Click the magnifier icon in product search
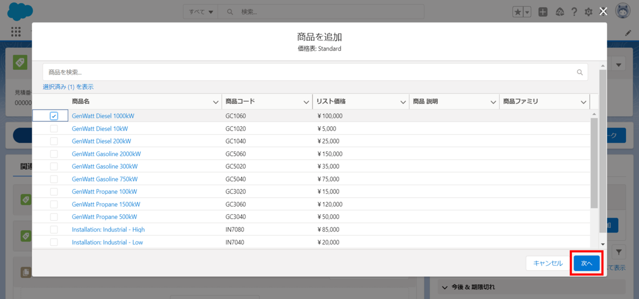 [x=580, y=72]
